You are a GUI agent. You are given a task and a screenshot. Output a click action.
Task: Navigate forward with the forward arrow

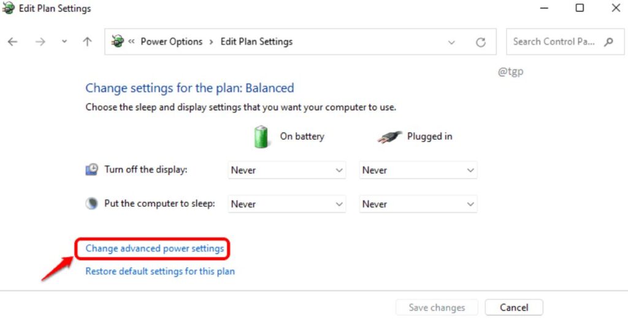[40, 42]
